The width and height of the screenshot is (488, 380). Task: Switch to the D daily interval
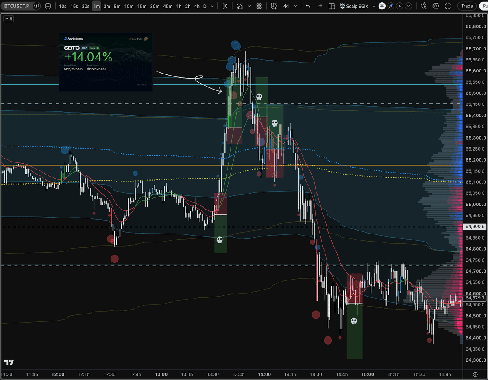coord(205,6)
